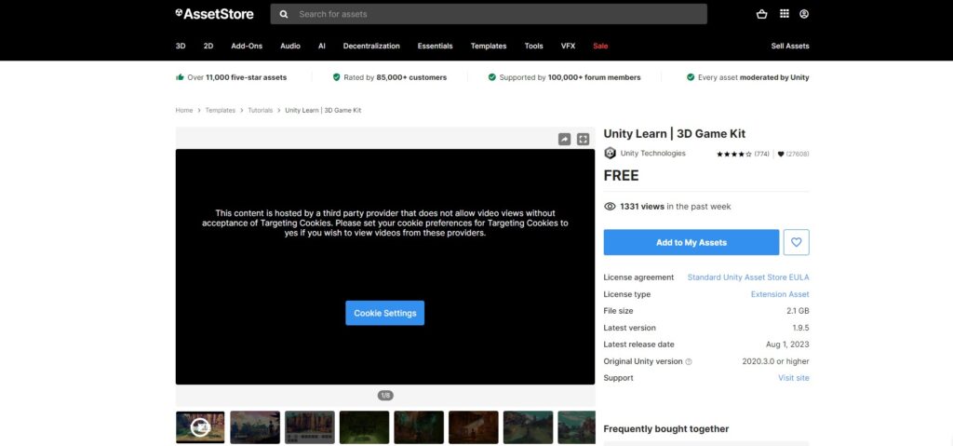The height and width of the screenshot is (446, 953).
Task: Open the Templates menu
Action: [x=489, y=46]
